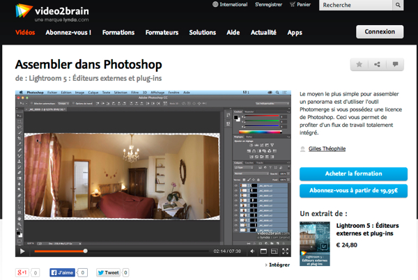Click the Assembler dans Photoshop heading
The height and width of the screenshot is (280, 418).
coord(88,65)
